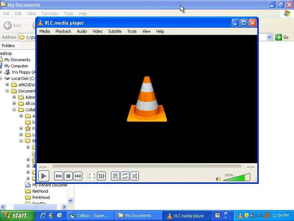Viewport: 294px width, 221px height.
Task: Launch Internet Explorer from quick launch
Action: pos(43,215)
